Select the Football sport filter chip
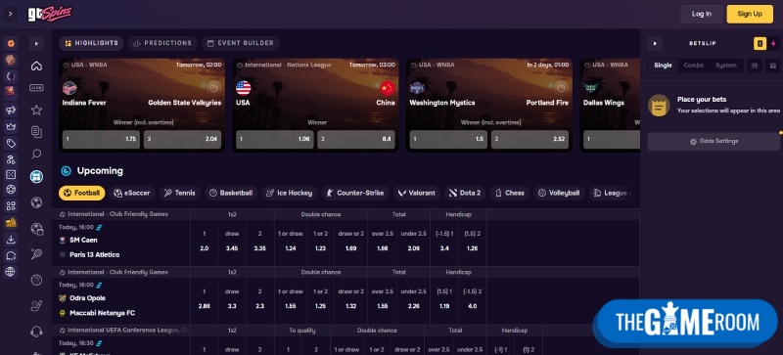 pyautogui.click(x=82, y=193)
